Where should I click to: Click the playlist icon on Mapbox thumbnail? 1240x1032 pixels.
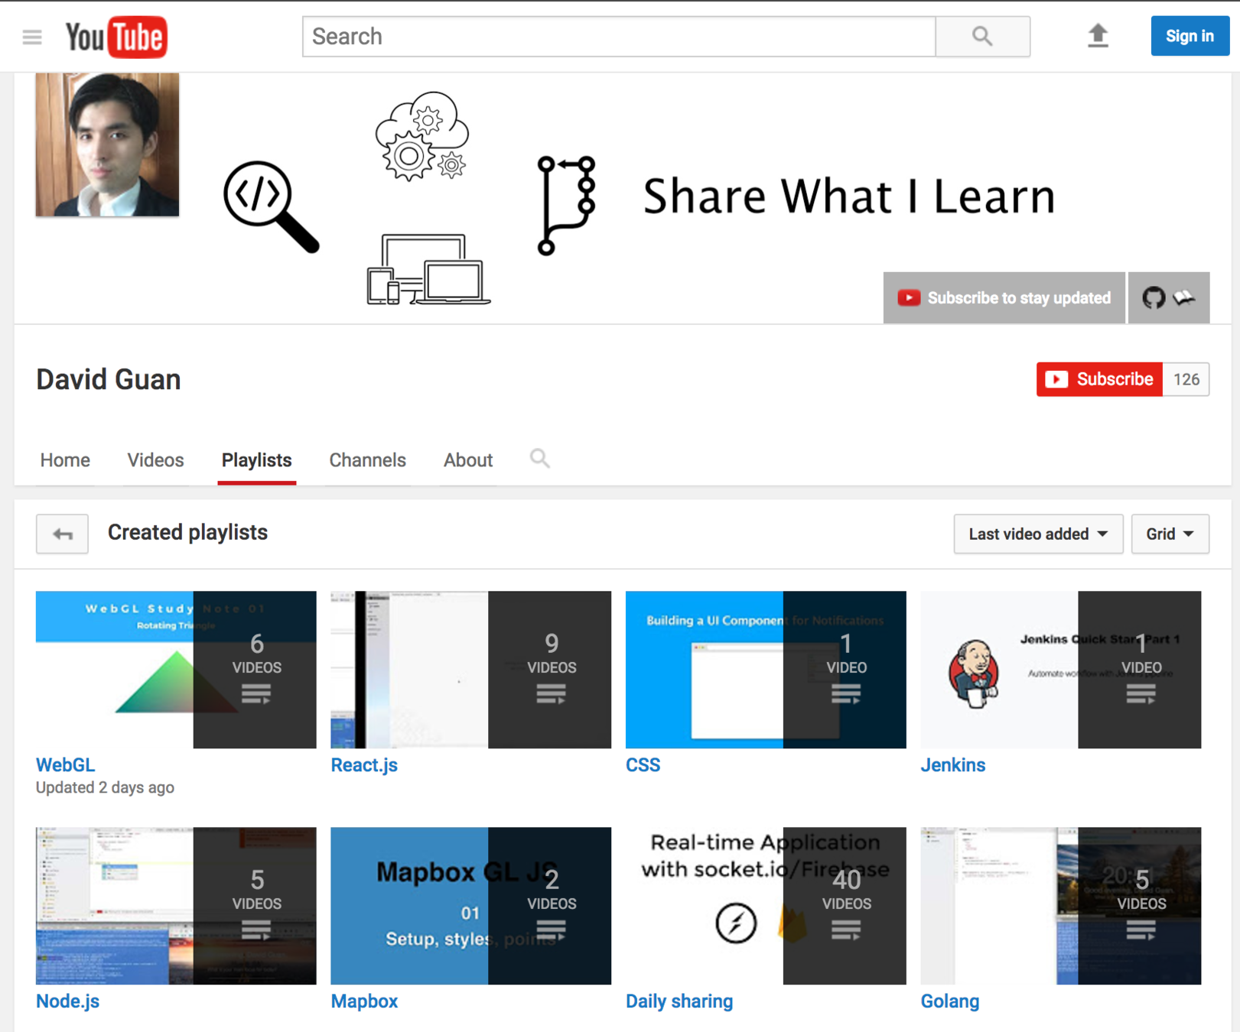551,930
